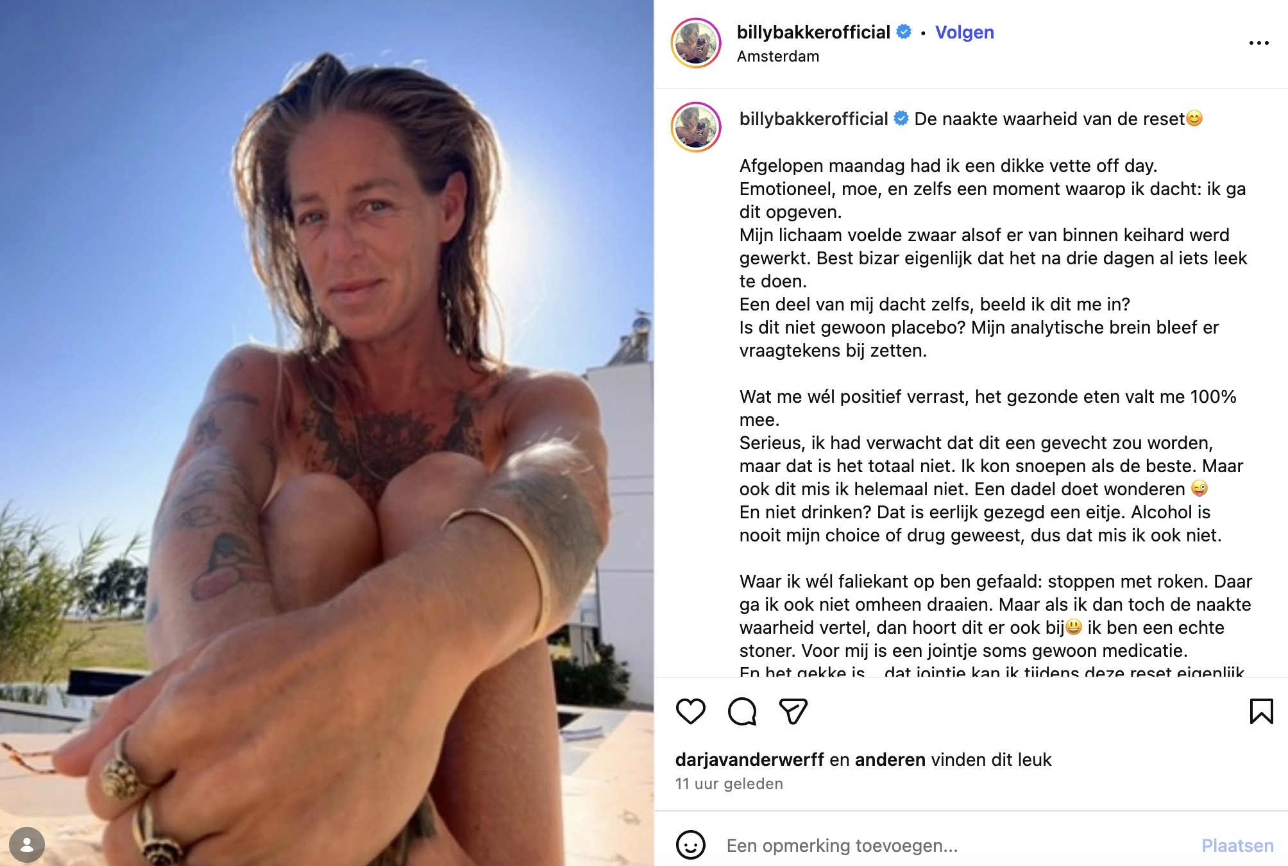Save post with bookmark icon
Image resolution: width=1288 pixels, height=866 pixels.
(1261, 711)
